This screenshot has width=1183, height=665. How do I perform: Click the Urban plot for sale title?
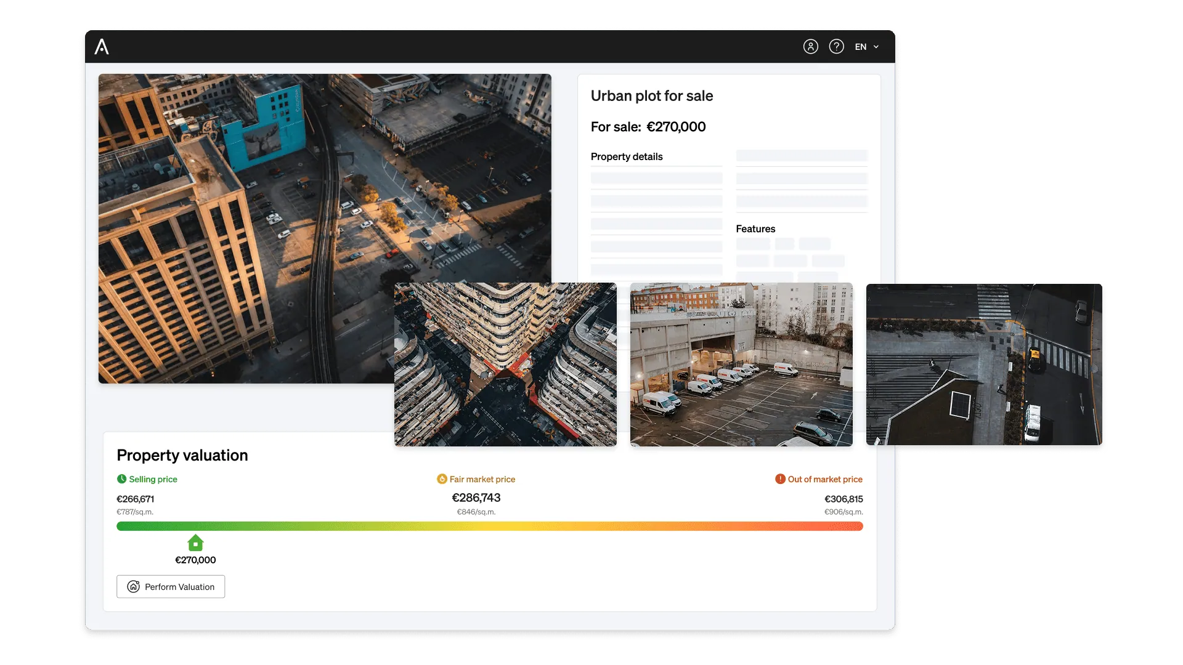[652, 96]
